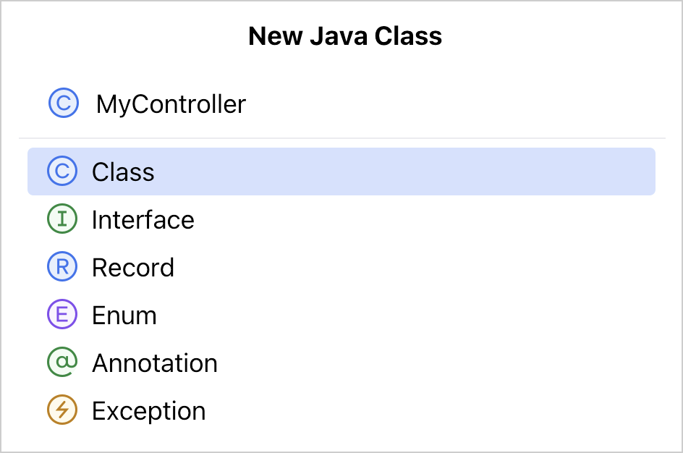
Task: Choose the "Interface" text option
Action: (143, 220)
